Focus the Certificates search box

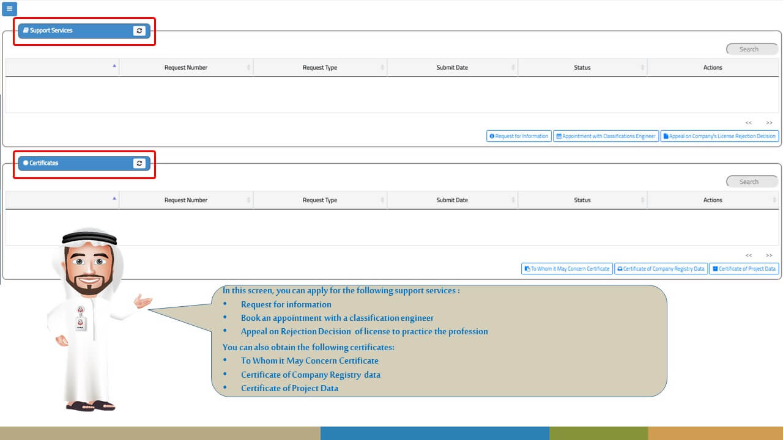[x=752, y=182]
